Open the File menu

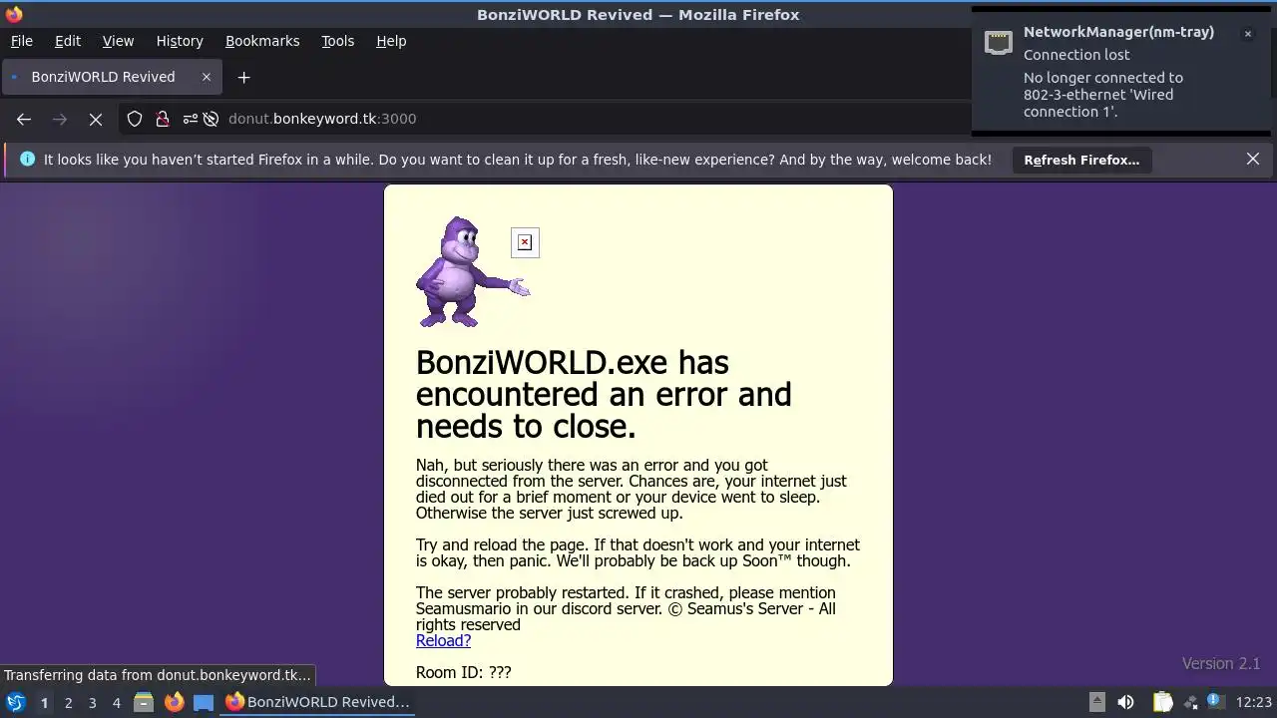point(21,41)
